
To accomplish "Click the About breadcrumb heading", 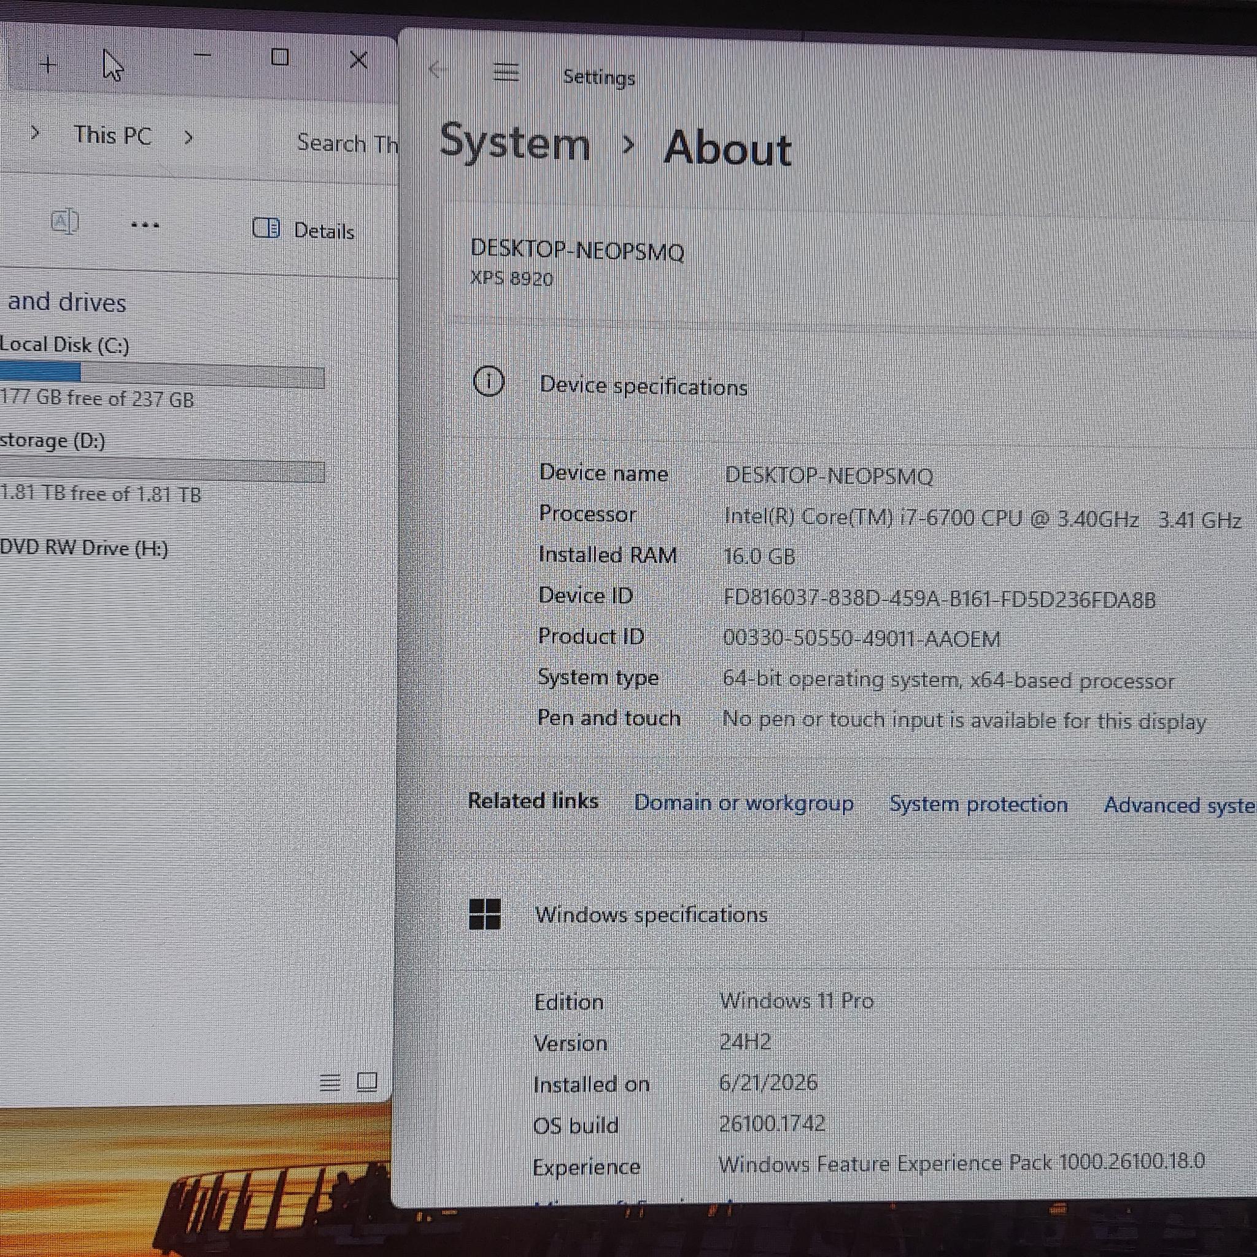I will [727, 149].
